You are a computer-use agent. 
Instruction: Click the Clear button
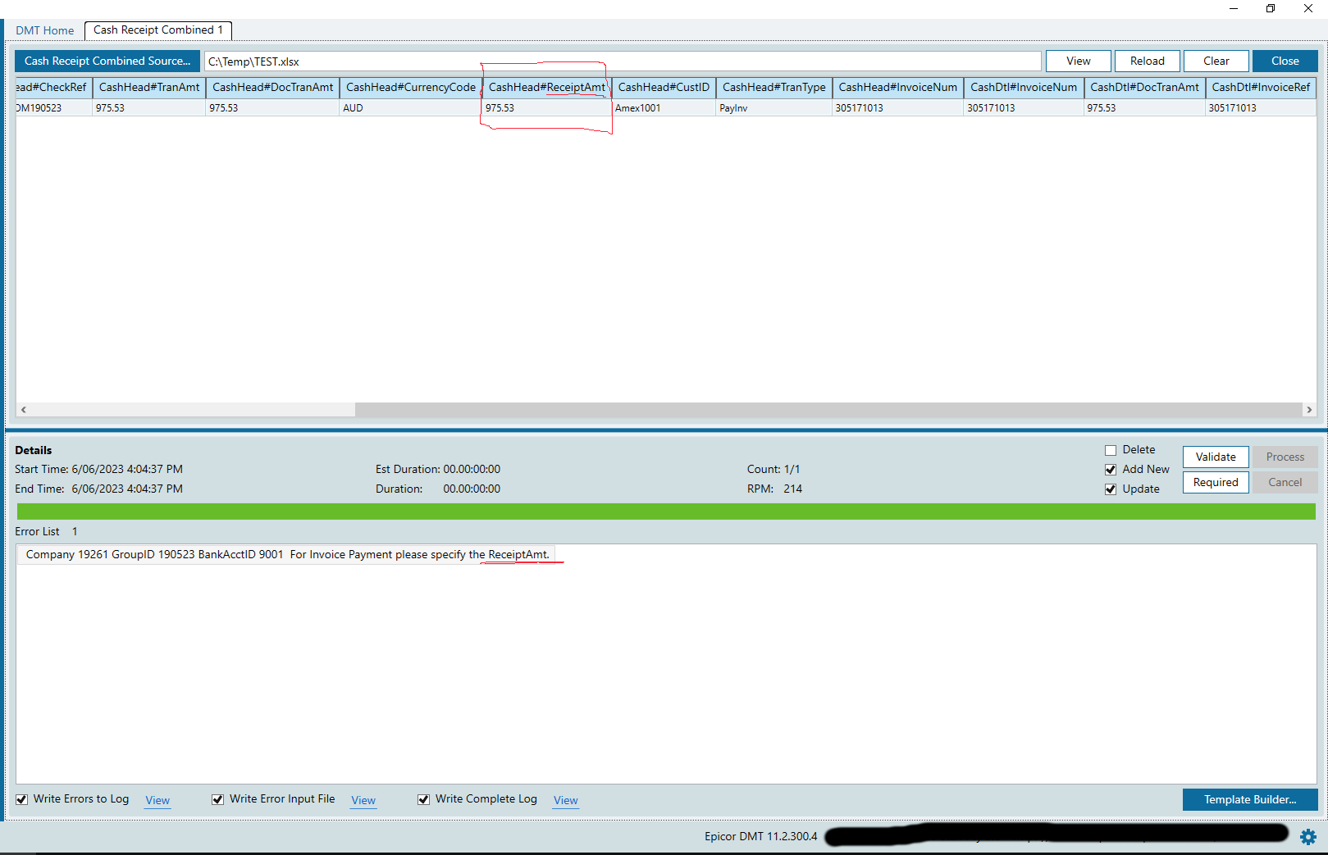[x=1216, y=61]
